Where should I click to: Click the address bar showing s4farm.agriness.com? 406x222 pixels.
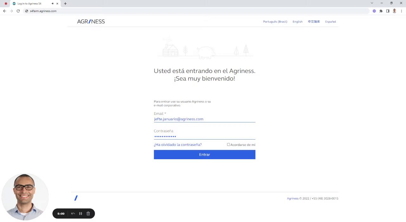pos(197,11)
